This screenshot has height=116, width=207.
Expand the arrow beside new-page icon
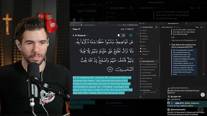(x=158, y=27)
